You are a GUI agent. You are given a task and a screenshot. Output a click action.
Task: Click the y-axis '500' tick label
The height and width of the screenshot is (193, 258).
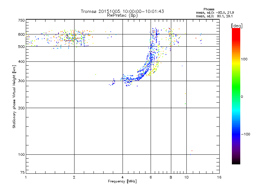pos(21,47)
